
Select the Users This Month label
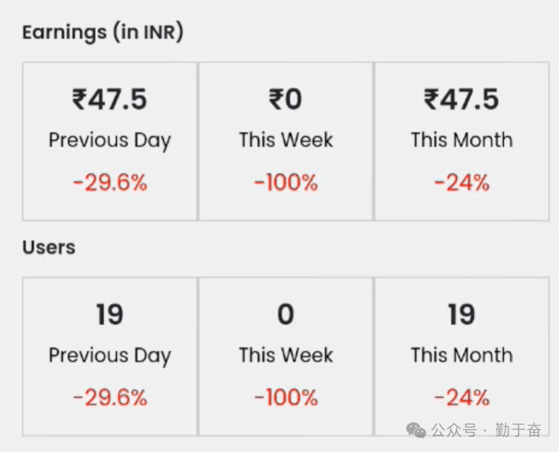pyautogui.click(x=461, y=355)
